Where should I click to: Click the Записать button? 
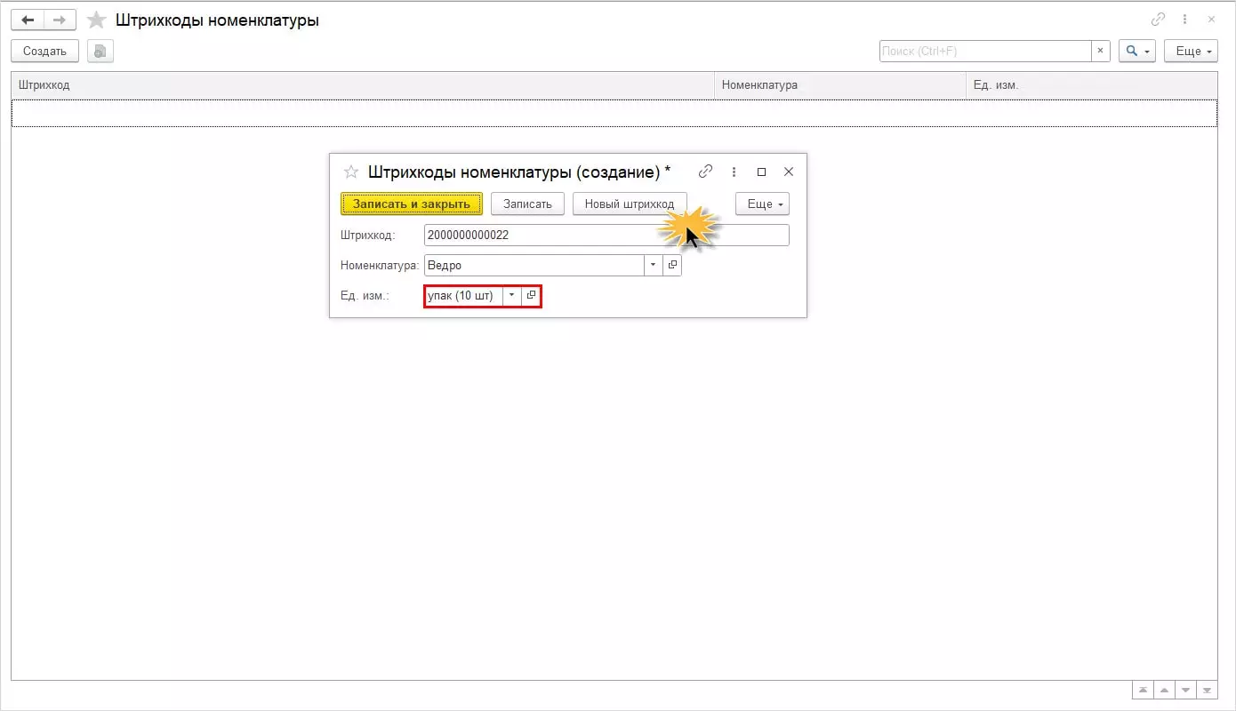click(x=527, y=204)
